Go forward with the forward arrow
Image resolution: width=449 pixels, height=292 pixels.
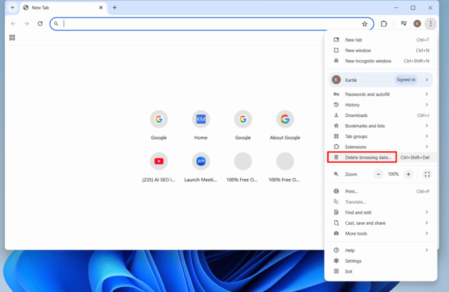27,24
